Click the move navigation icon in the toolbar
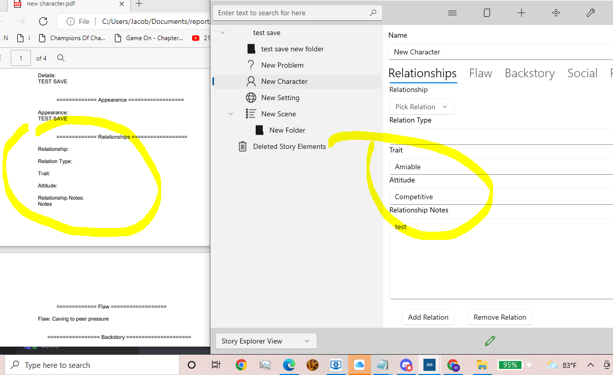 pyautogui.click(x=556, y=13)
